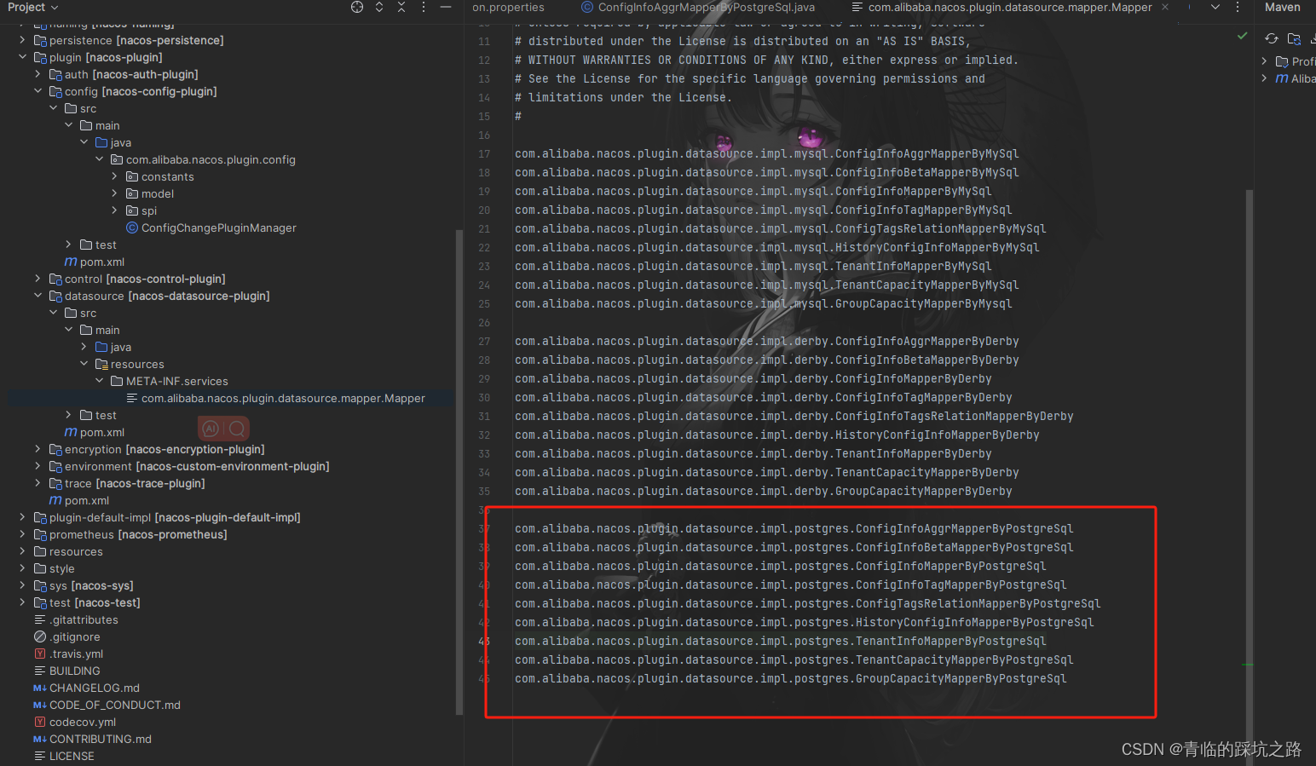Open the Project view dropdown

click(x=33, y=7)
